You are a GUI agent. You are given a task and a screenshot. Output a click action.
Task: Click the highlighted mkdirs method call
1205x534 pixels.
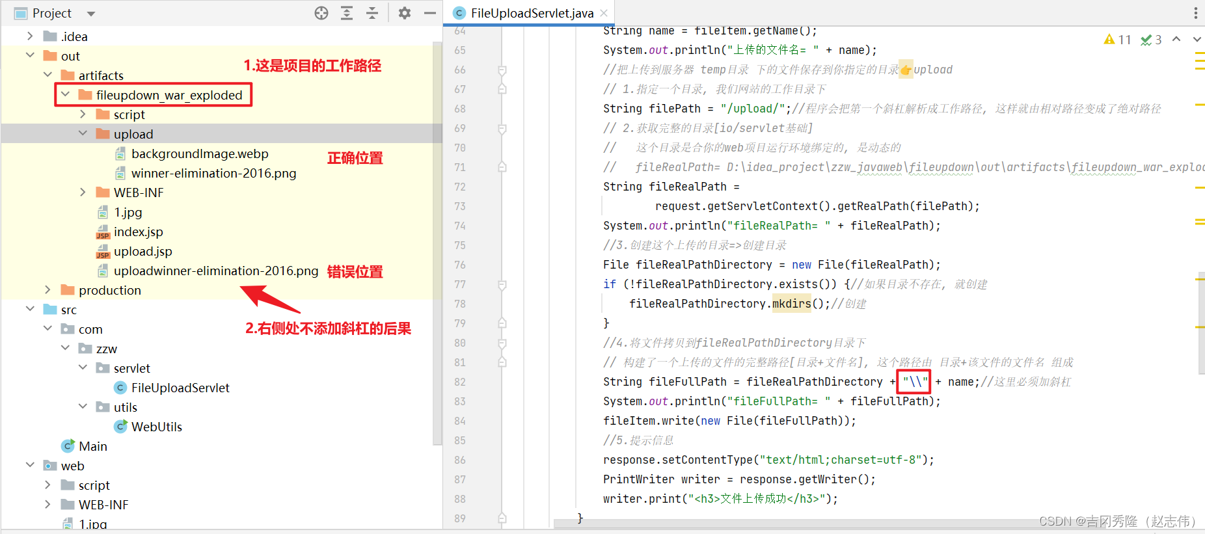792,304
